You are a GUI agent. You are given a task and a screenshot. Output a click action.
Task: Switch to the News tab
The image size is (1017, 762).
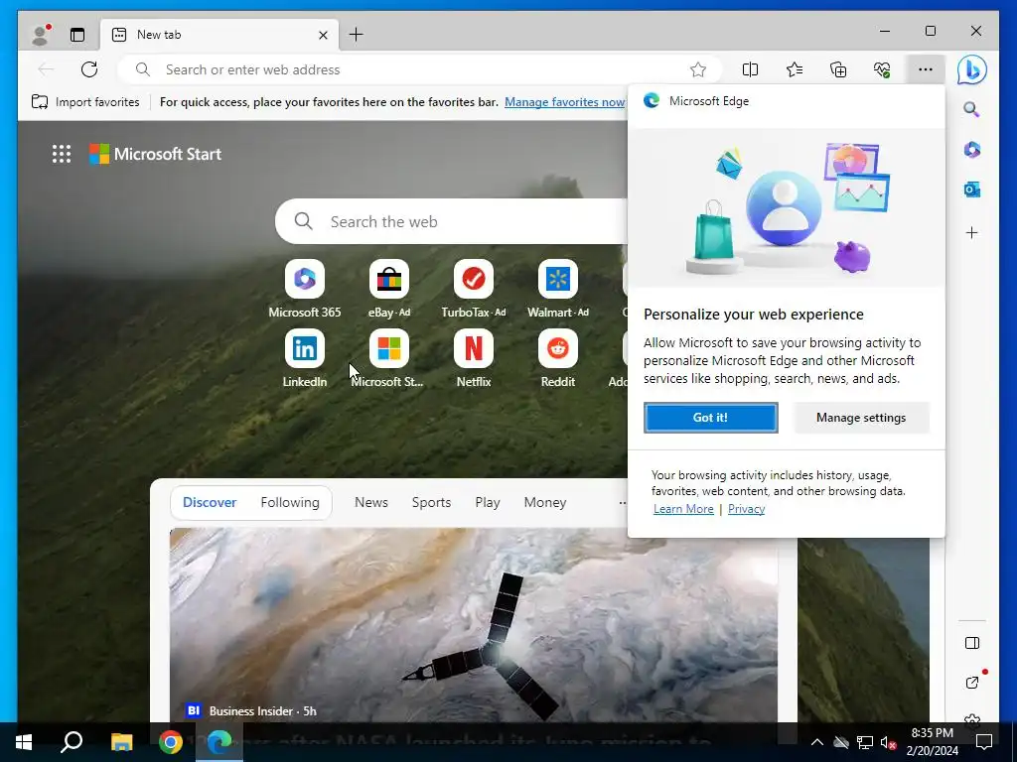click(x=371, y=502)
